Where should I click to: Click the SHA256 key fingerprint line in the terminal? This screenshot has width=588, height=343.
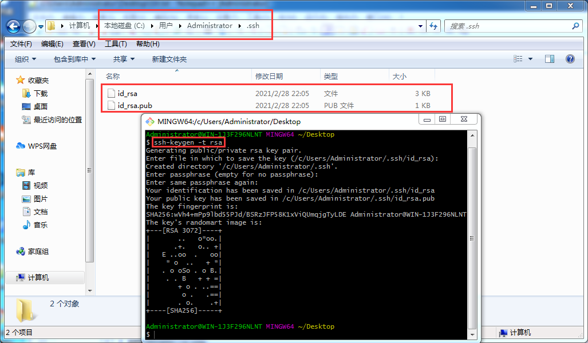[306, 214]
